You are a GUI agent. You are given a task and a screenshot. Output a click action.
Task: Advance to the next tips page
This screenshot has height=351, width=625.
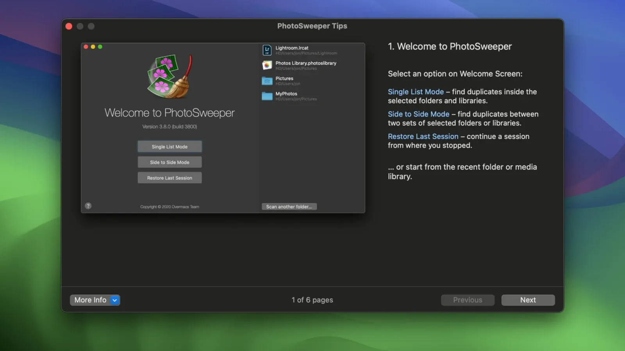(x=528, y=300)
